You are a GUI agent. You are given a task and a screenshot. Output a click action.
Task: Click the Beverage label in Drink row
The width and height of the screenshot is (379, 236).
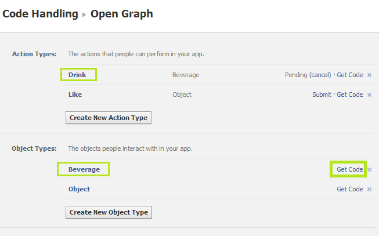(x=186, y=75)
